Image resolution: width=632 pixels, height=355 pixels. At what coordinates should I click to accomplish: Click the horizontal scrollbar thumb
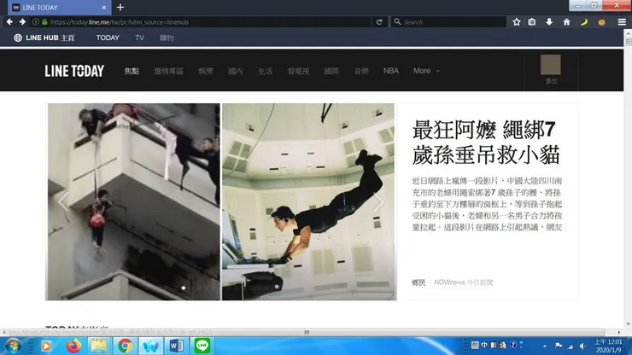(x=307, y=332)
